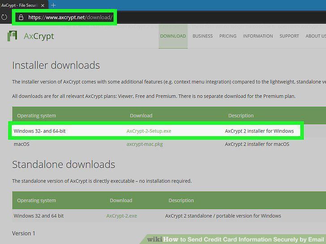Open the SUPPORT menu item
This screenshot has height=244, width=326.
click(x=289, y=36)
